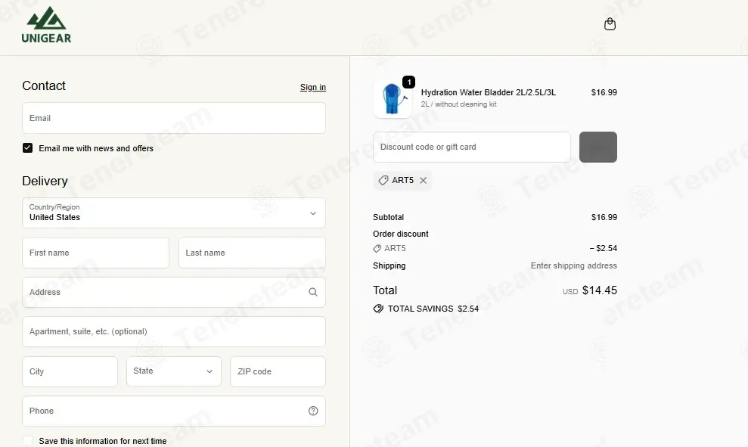The height and width of the screenshot is (447, 748).
Task: Focus the Last name field
Action: 252,253
